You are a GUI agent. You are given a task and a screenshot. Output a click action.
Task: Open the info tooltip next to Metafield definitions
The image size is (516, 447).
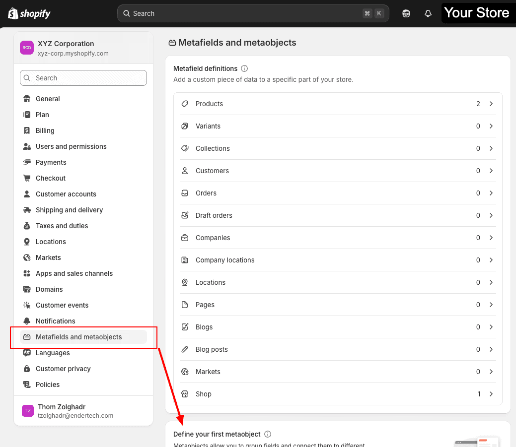(x=243, y=68)
